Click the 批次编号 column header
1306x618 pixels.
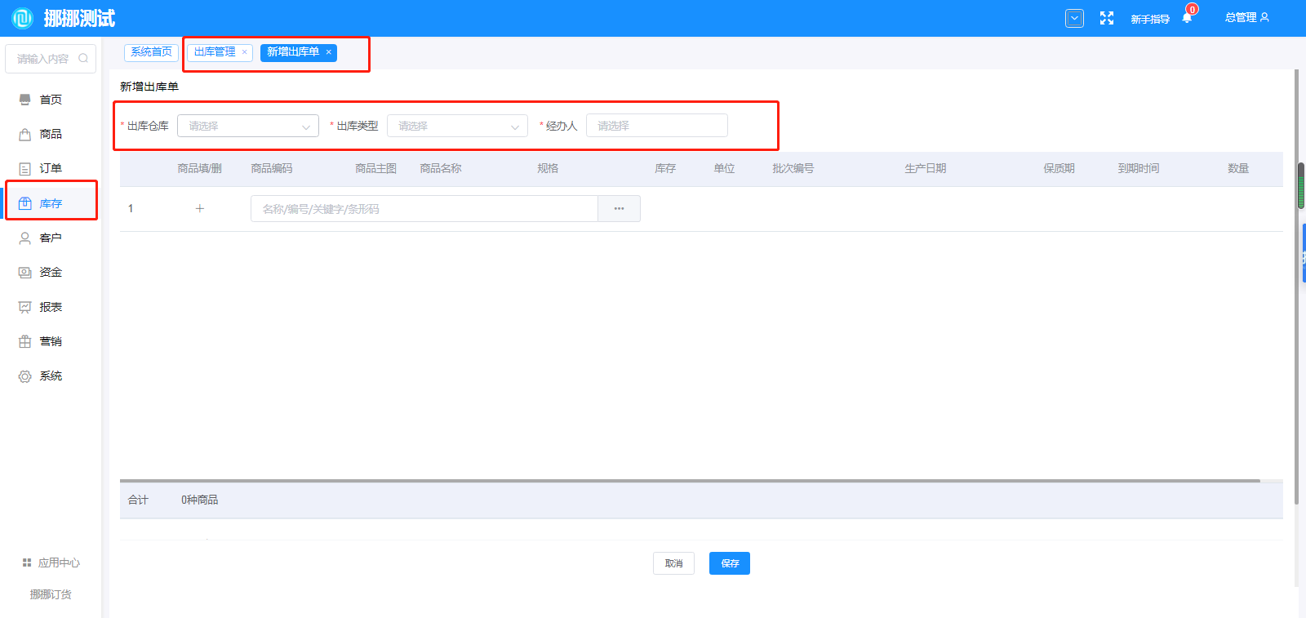[x=793, y=168]
